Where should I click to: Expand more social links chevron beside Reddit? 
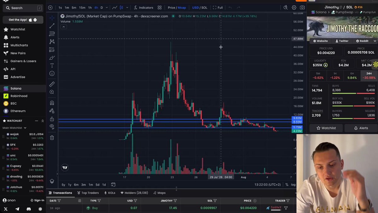point(375,41)
